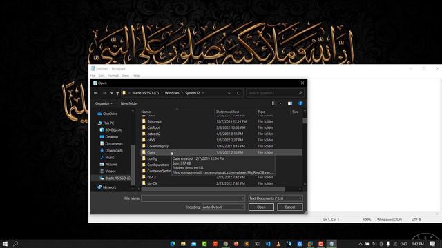Open Documents in the navigation pane

(x=111, y=144)
